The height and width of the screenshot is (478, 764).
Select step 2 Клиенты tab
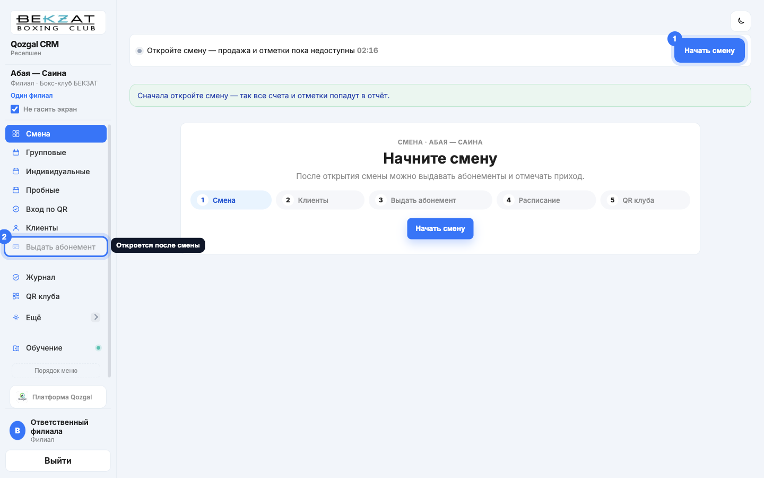(x=320, y=200)
